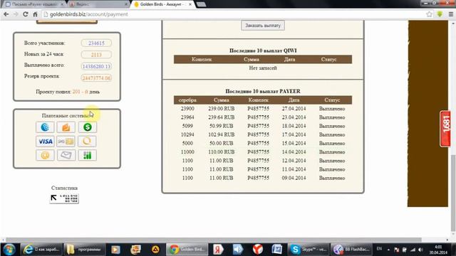Click the envelope payment icon

click(x=66, y=155)
